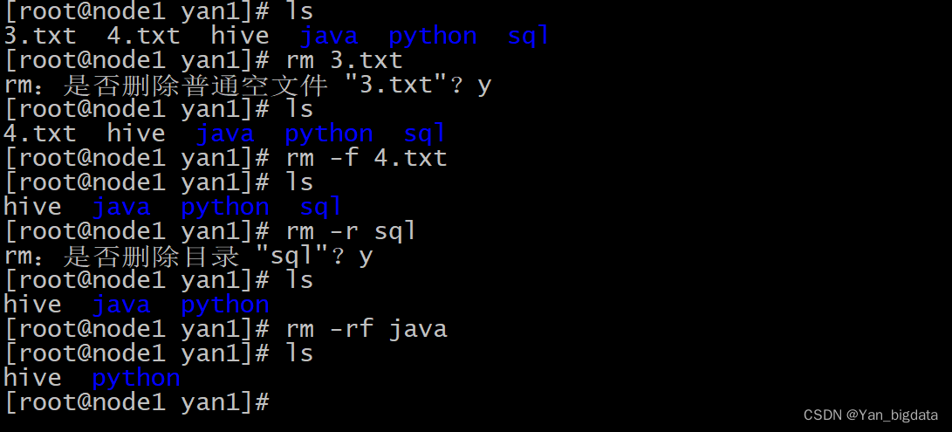Click blue 'sql' in the listing starting with 4.txt
The width and height of the screenshot is (952, 432).
pos(424,133)
